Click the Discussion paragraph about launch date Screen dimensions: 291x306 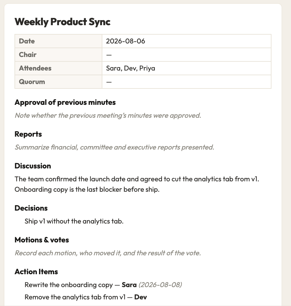[137, 184]
